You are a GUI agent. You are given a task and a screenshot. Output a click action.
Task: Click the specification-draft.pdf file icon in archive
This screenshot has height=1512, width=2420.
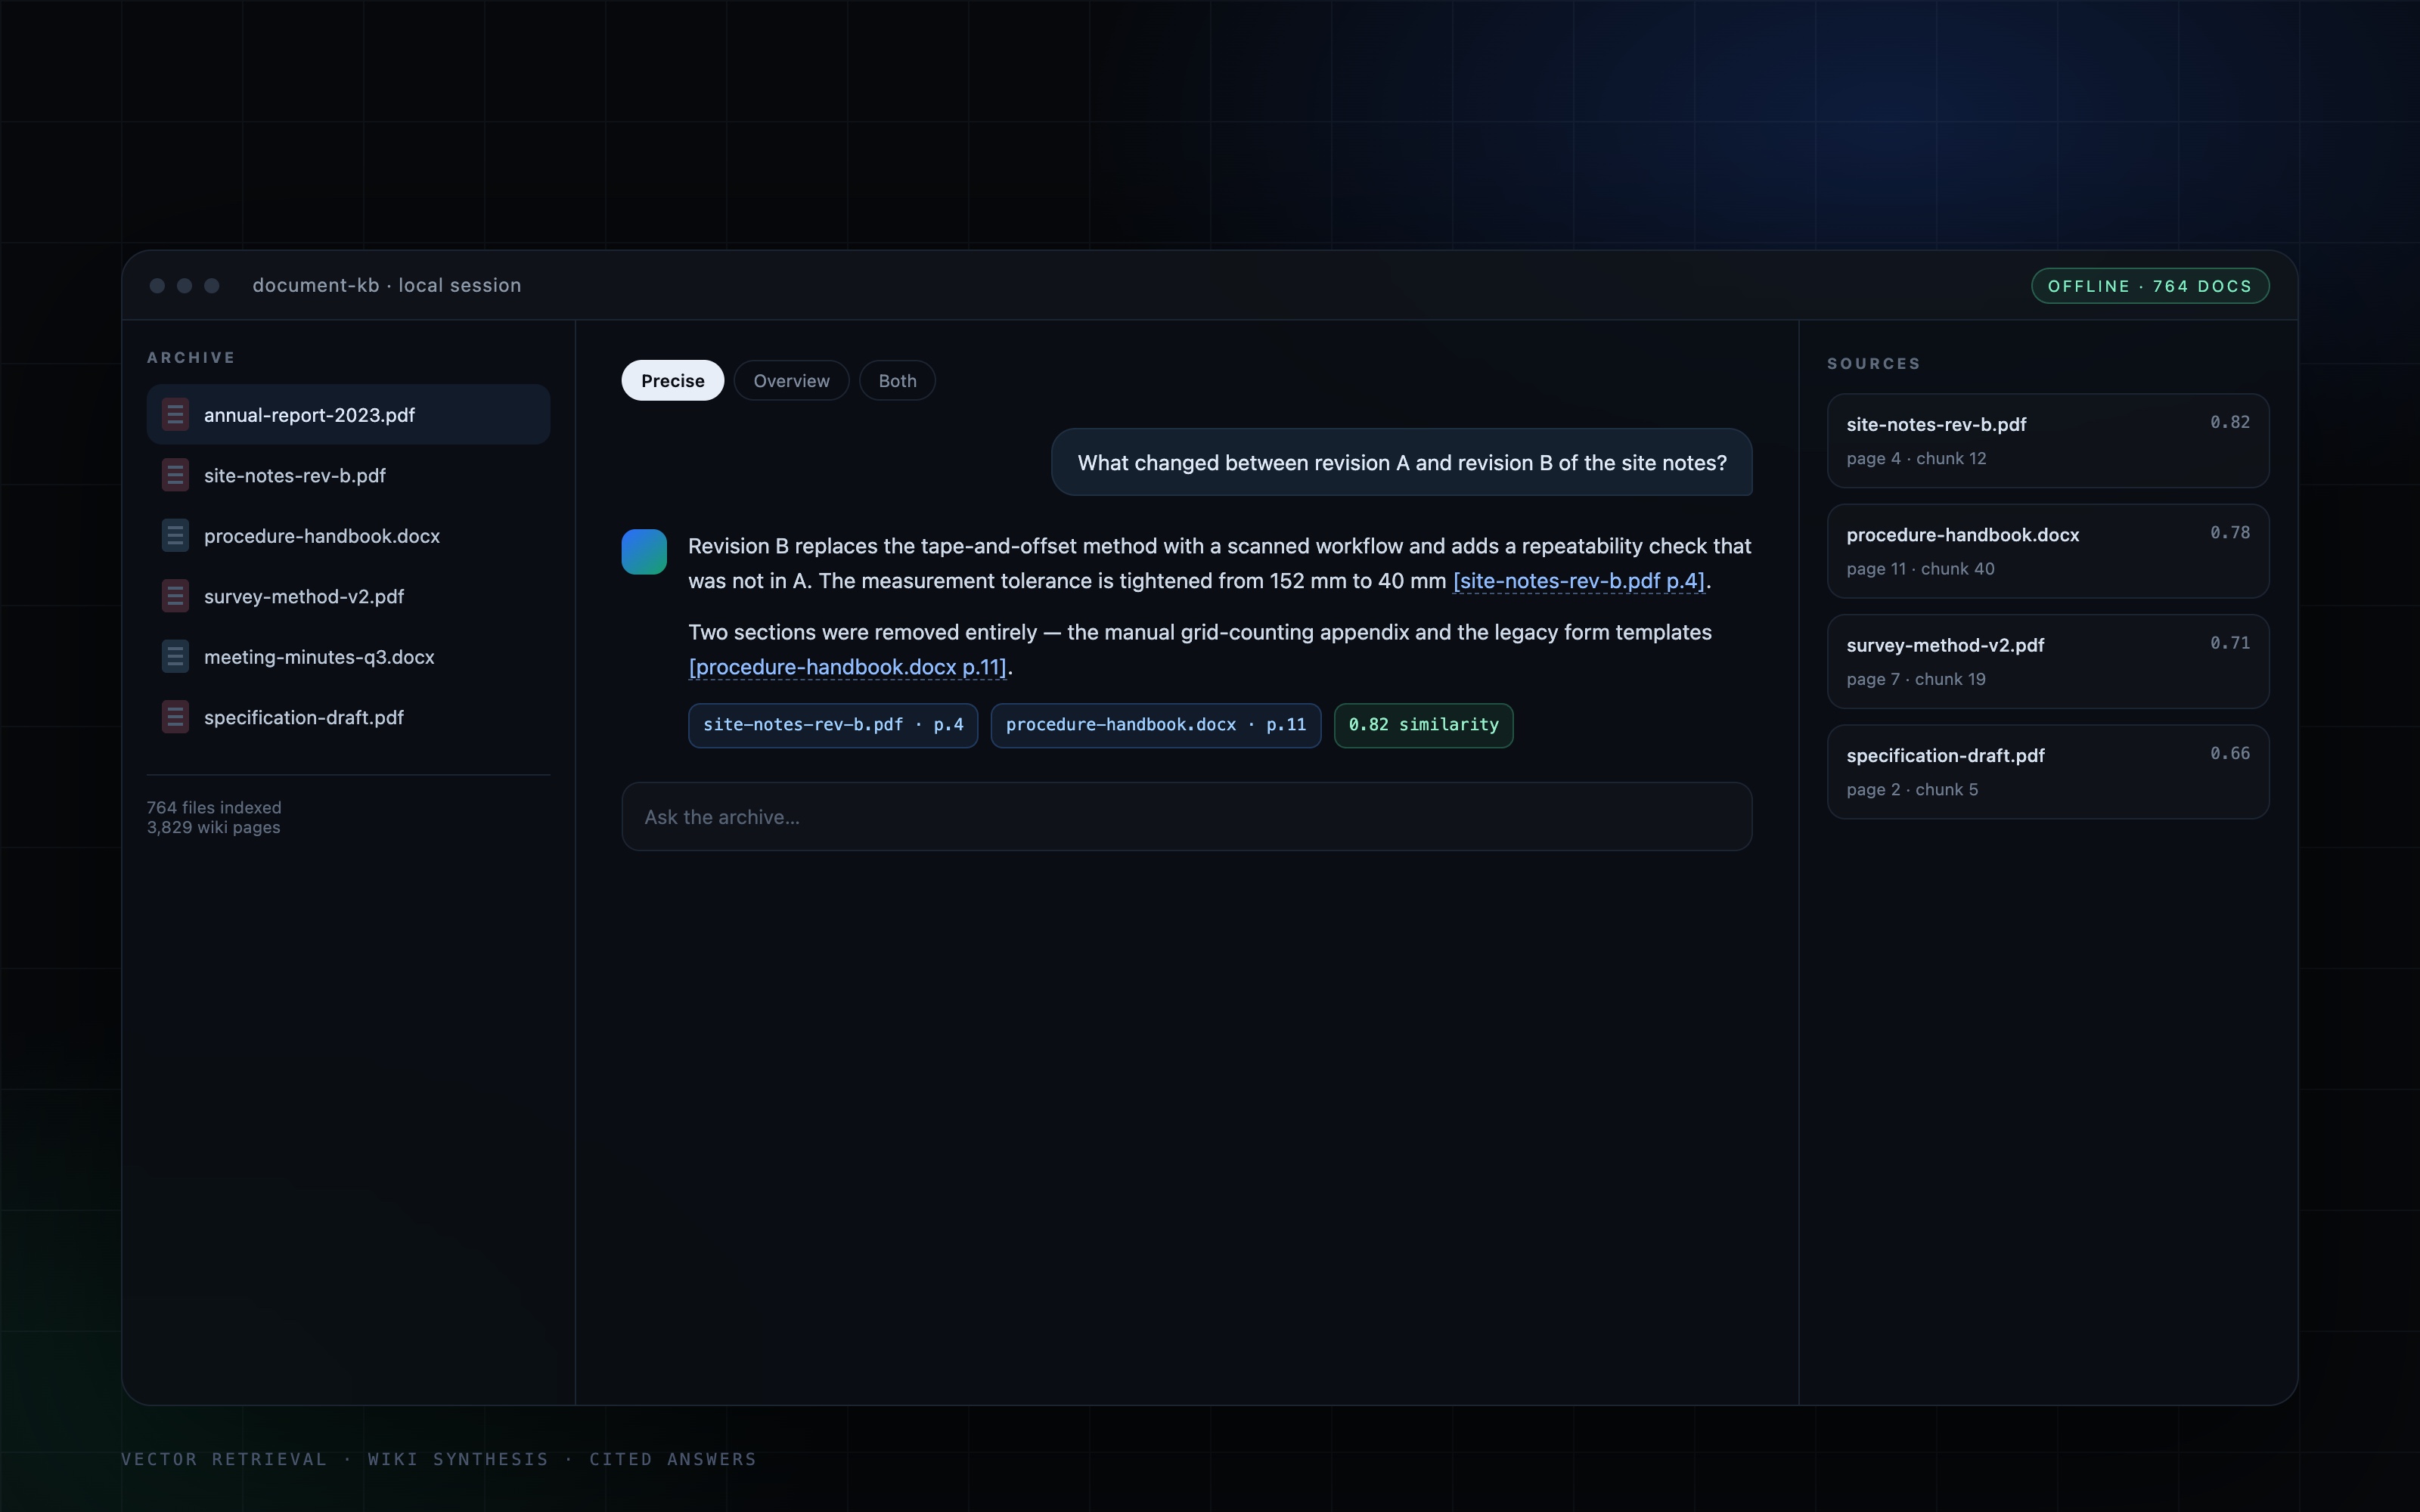(x=175, y=717)
